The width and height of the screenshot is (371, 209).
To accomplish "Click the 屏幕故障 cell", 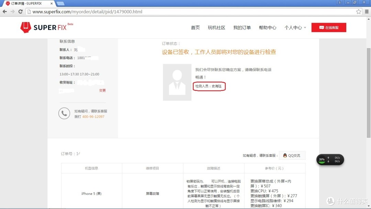I will pos(153,194).
